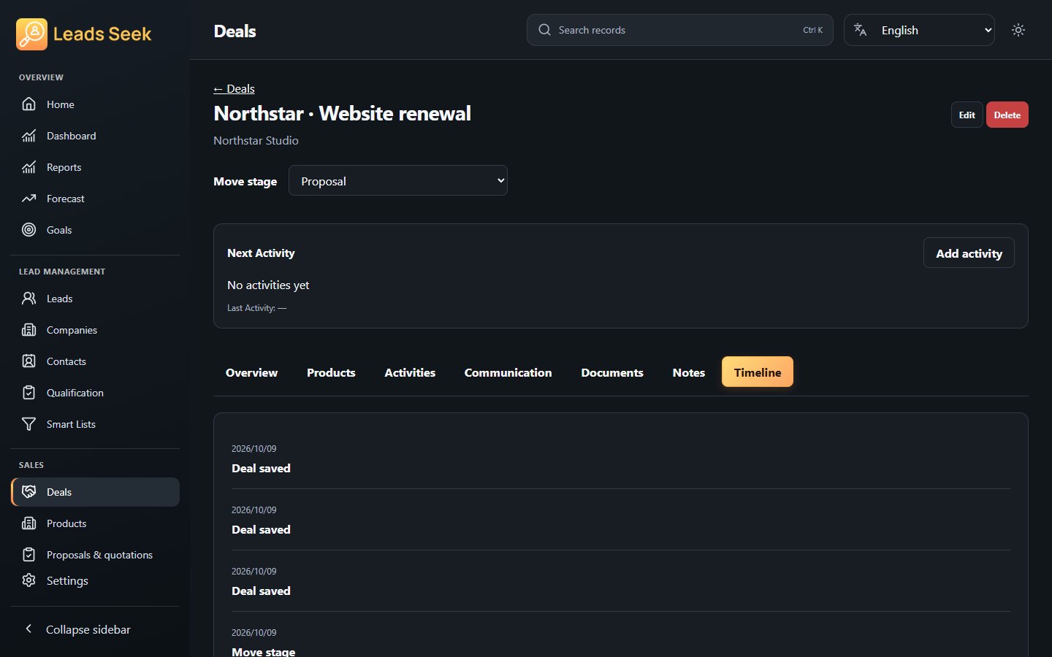Switch to the Documents tab

[612, 372]
